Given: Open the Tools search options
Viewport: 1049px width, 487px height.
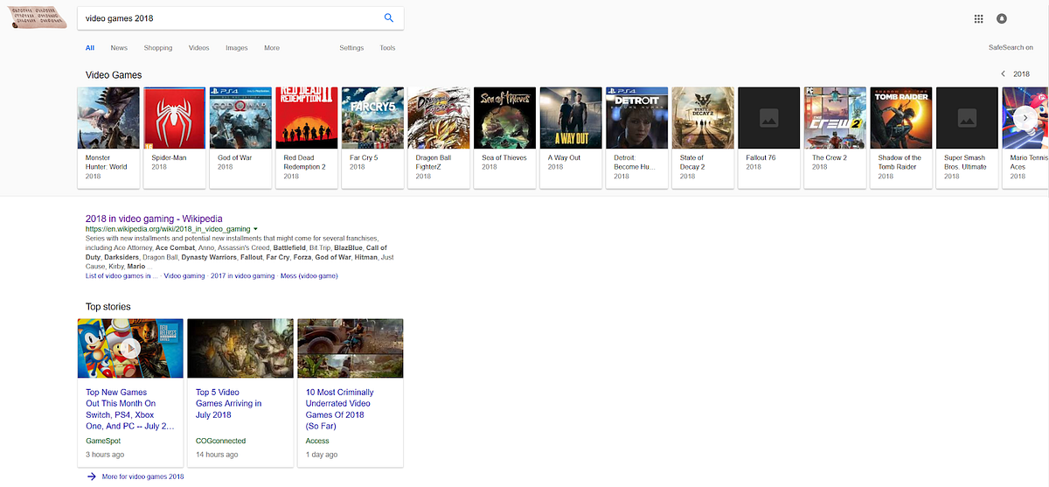Looking at the screenshot, I should (387, 48).
